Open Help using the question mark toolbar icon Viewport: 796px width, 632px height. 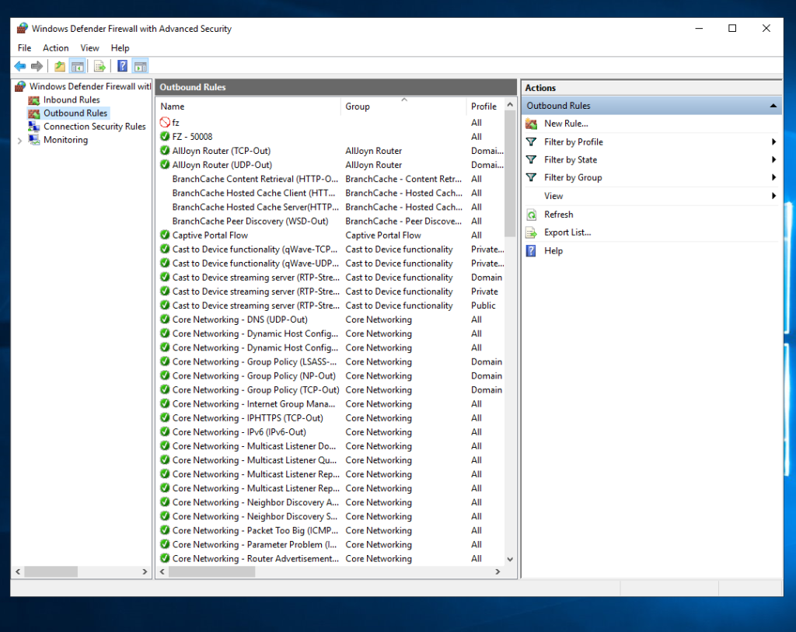[120, 66]
